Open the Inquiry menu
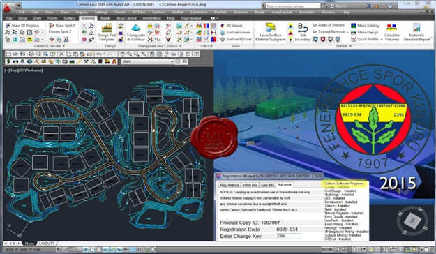Viewport: 436px width, 254px height. [82, 13]
